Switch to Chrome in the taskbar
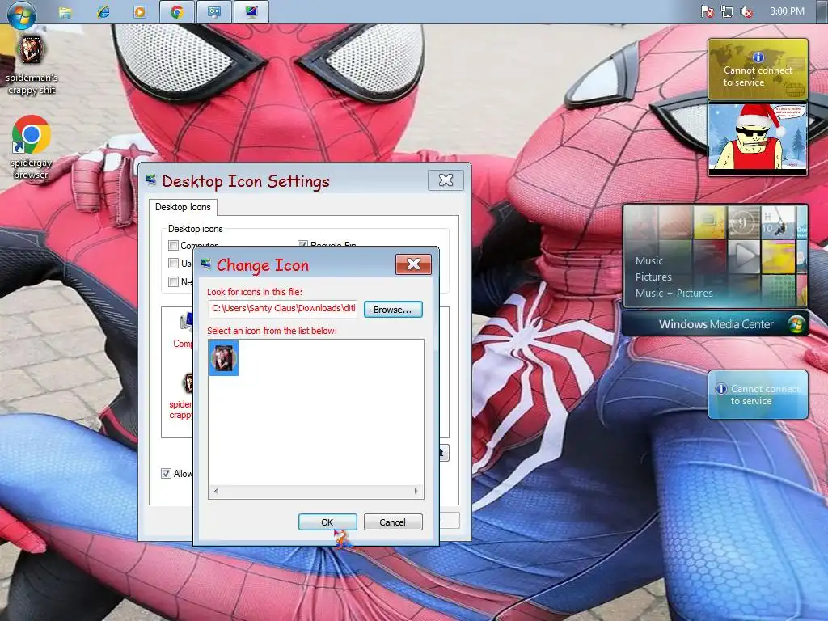The image size is (828, 621). click(x=177, y=11)
